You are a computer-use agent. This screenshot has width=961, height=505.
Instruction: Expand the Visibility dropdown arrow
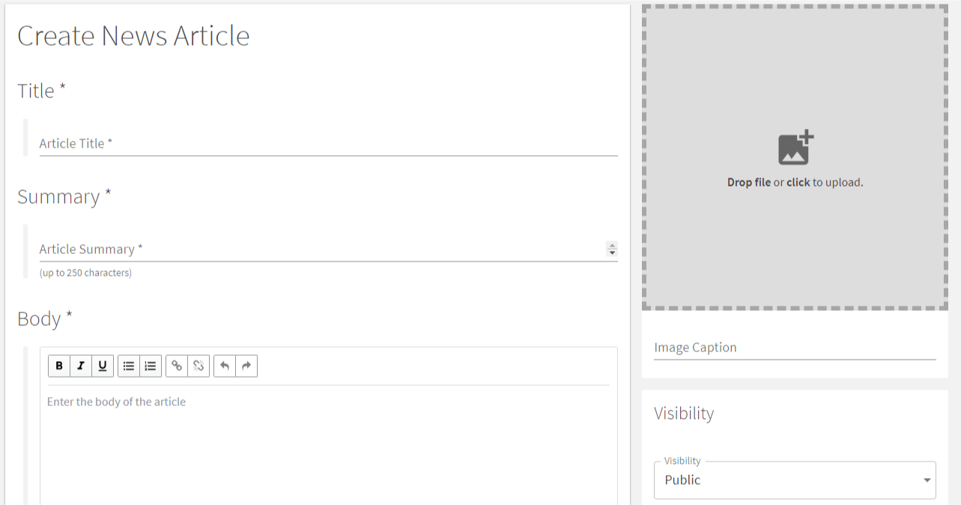927,480
